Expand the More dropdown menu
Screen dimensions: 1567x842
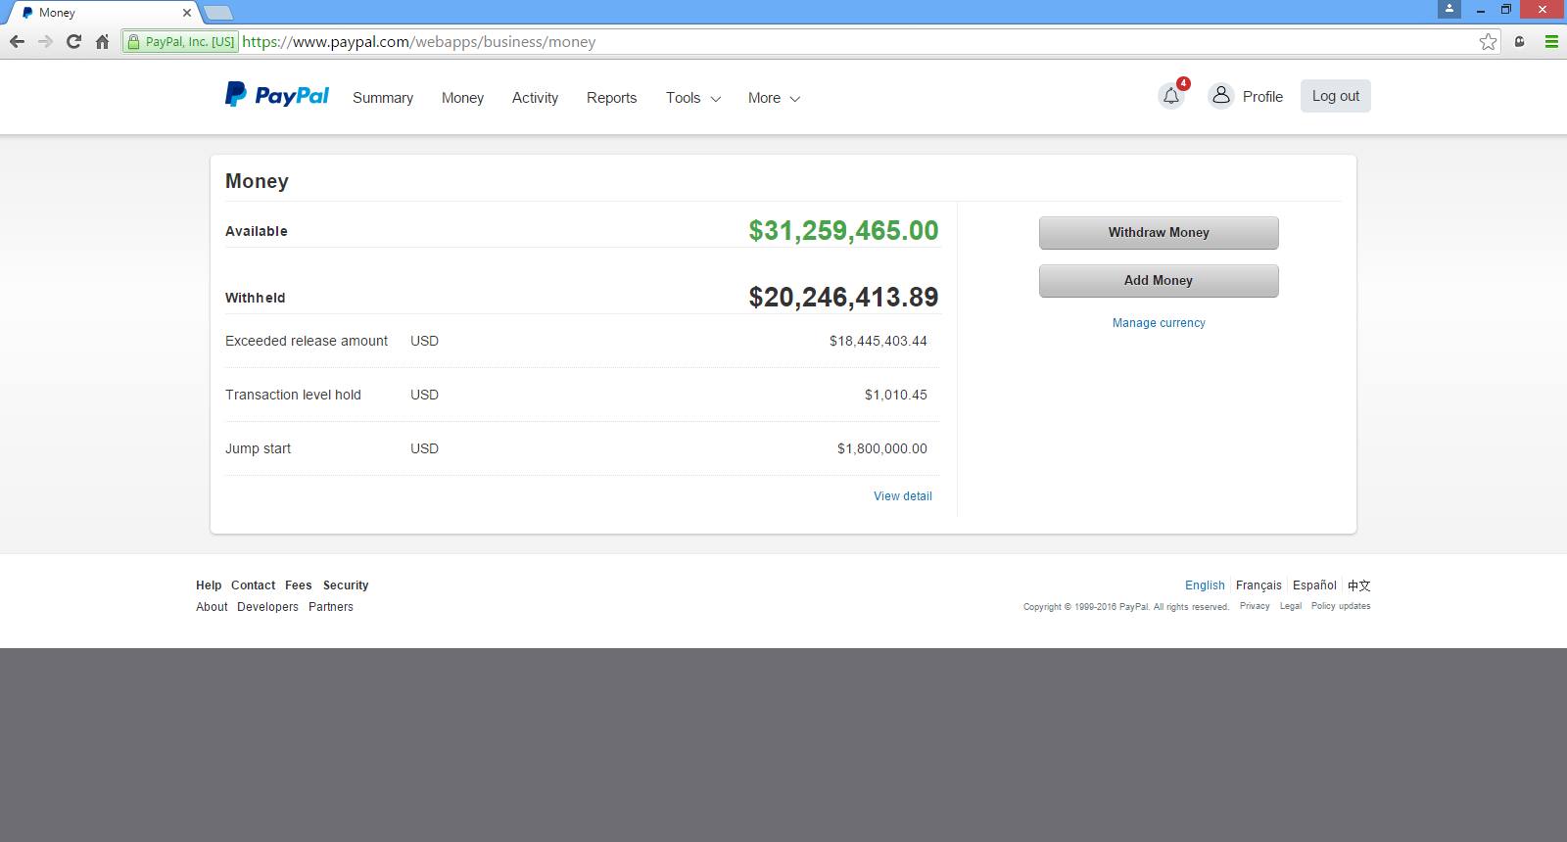pos(773,98)
